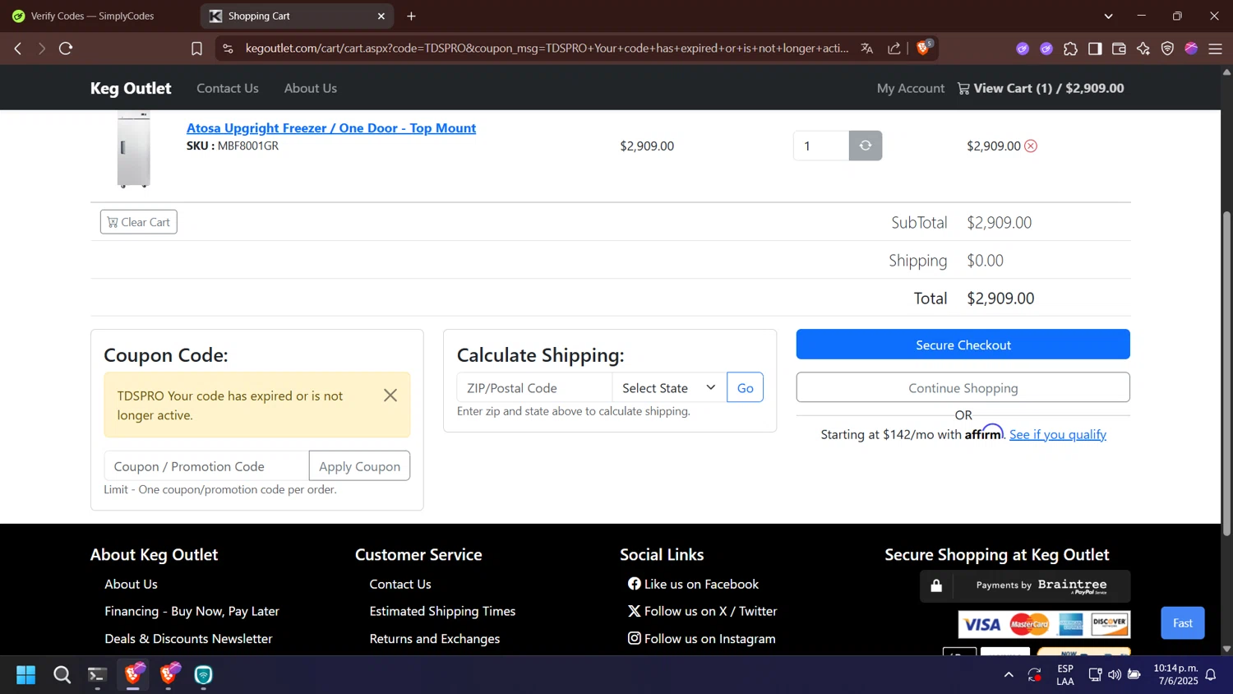Update quantity with refresh button
The height and width of the screenshot is (694, 1233).
pos(866,146)
